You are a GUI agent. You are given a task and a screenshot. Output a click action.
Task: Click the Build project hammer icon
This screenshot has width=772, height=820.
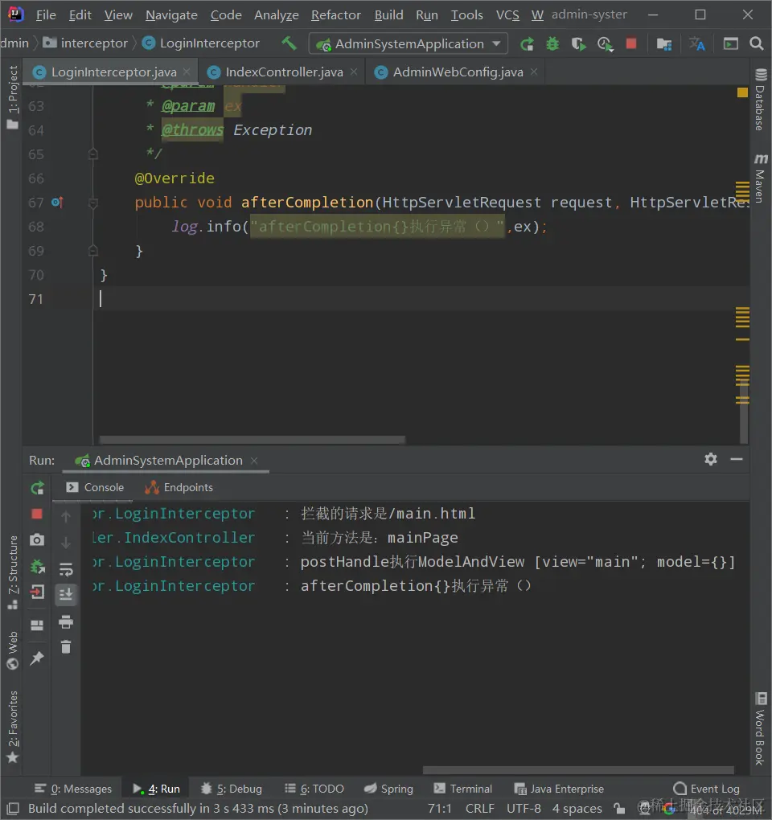289,43
